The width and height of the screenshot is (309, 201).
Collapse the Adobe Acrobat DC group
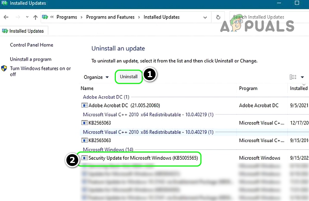(x=106, y=97)
